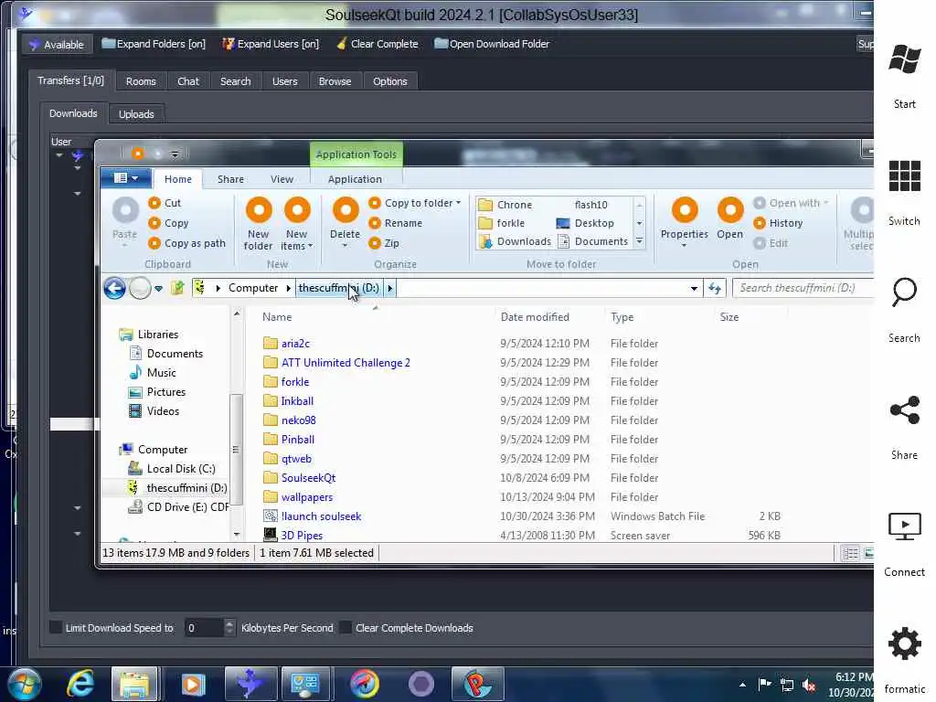Open the Share ribbon tab
This screenshot has width=936, height=702.
coord(230,179)
